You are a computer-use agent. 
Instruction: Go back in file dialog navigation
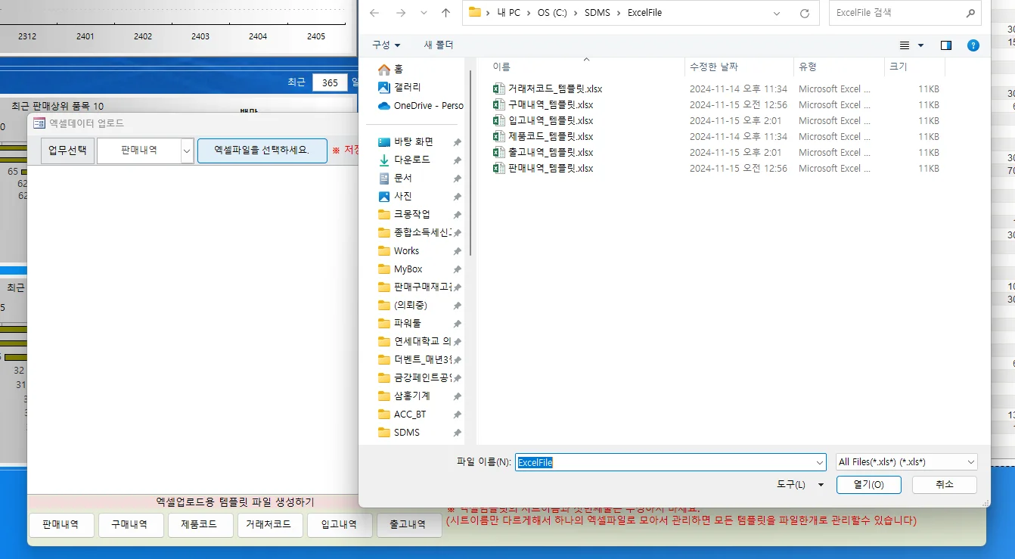coord(374,13)
